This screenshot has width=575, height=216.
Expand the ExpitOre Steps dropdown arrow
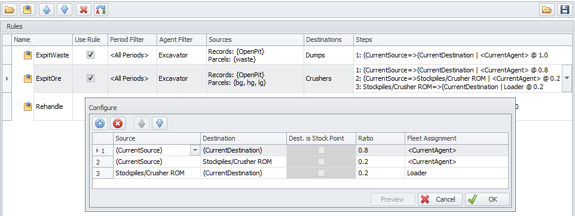tap(567, 78)
